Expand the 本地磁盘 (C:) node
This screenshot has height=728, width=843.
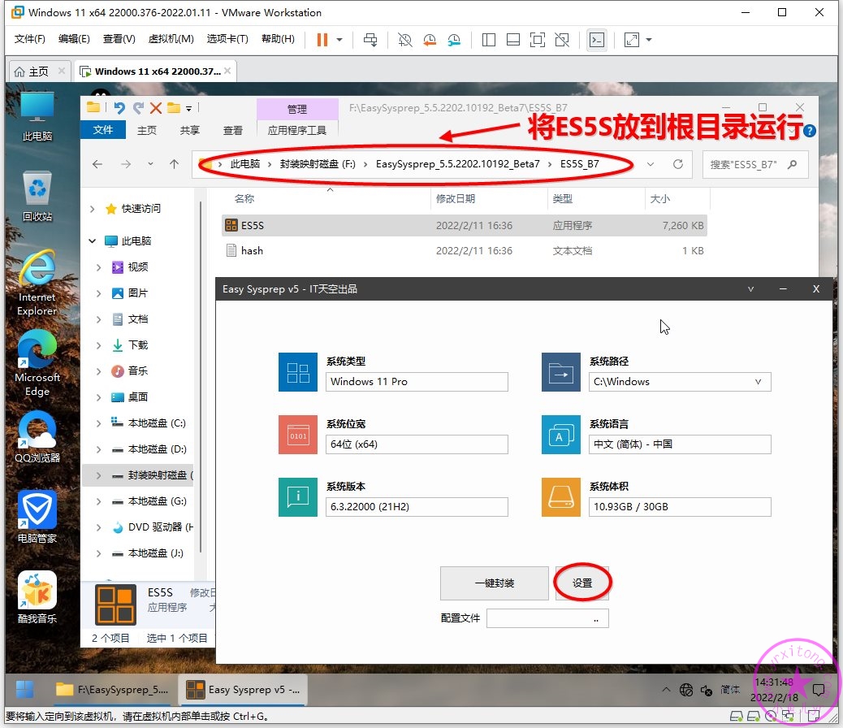click(98, 423)
